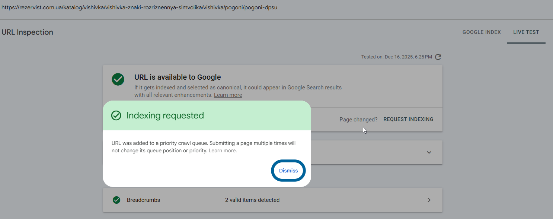Click the 2 valid items detected text
This screenshot has width=553, height=219.
[x=252, y=200]
